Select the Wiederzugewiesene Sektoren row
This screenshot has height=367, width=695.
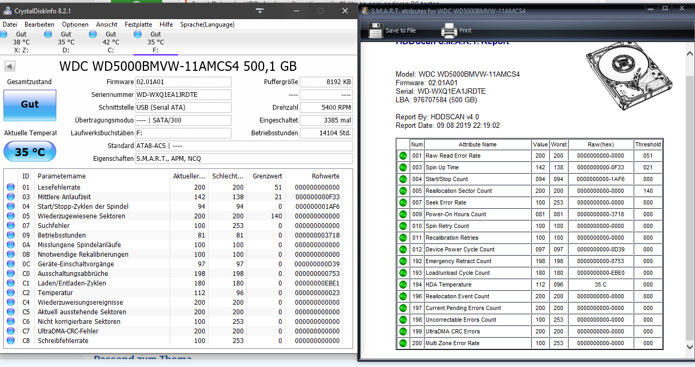click(x=173, y=216)
